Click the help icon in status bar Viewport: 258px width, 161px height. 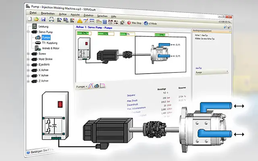pos(28,153)
